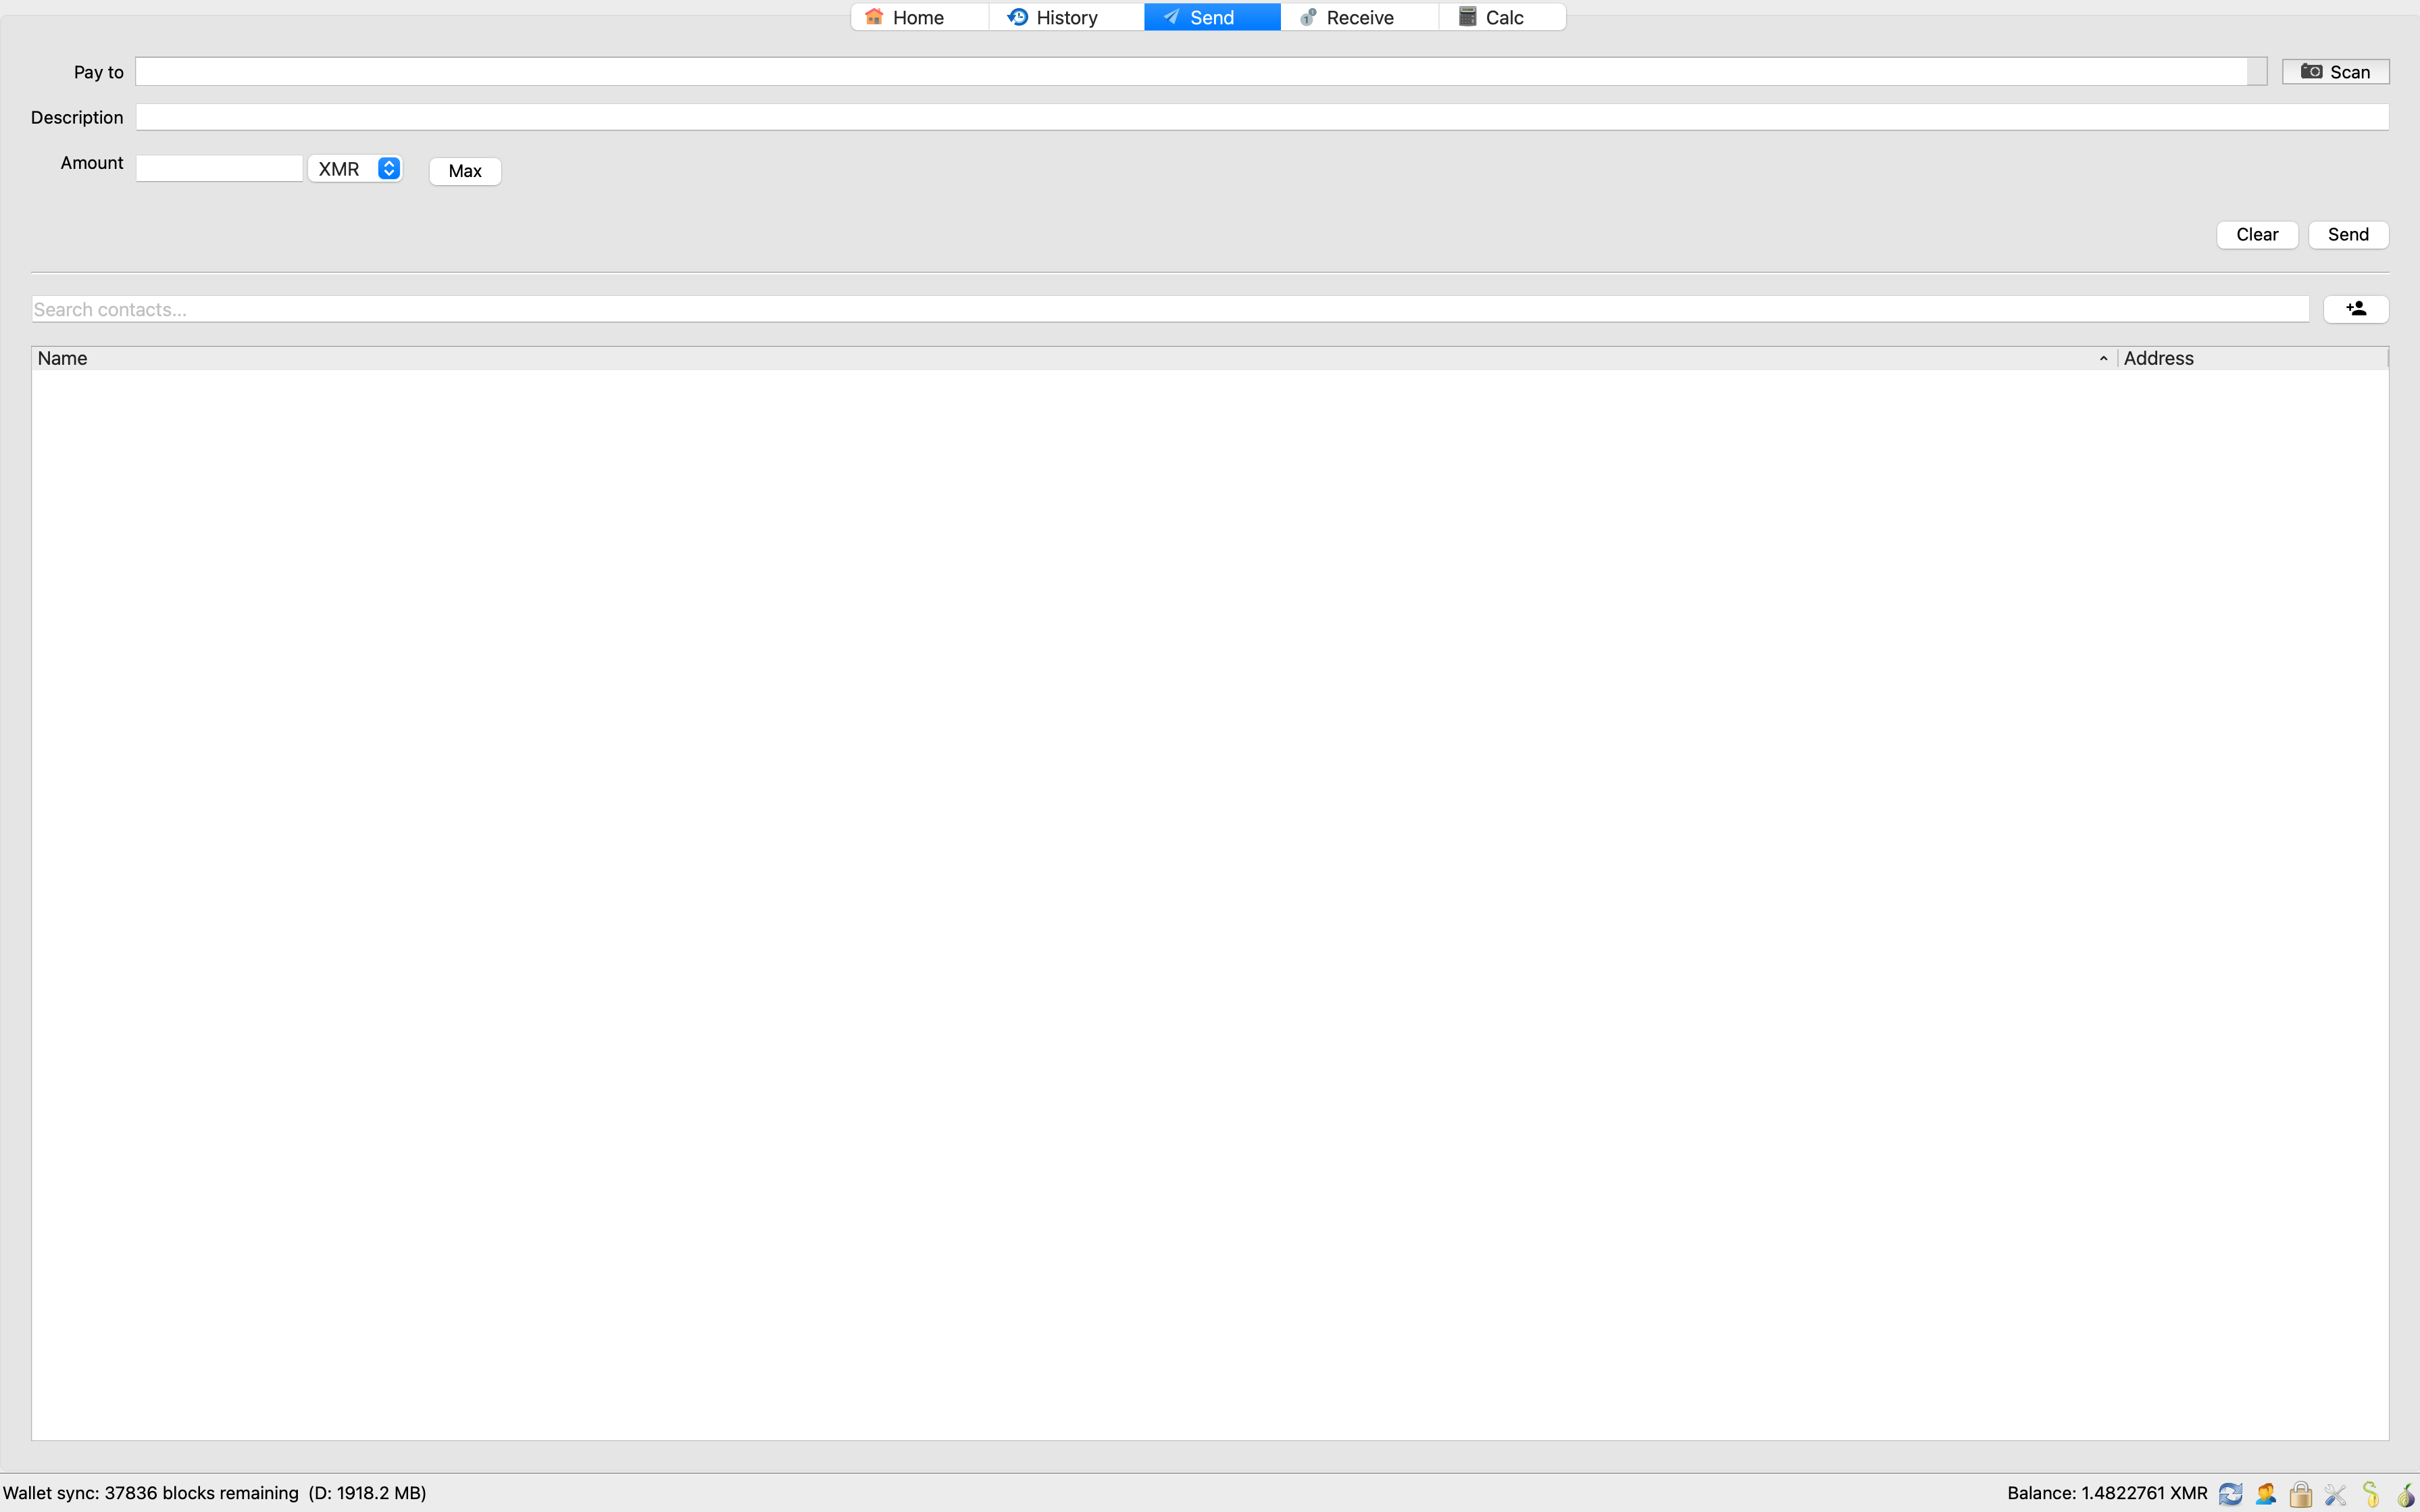
Task: Open the XMR currency dropdown
Action: pyautogui.click(x=356, y=169)
